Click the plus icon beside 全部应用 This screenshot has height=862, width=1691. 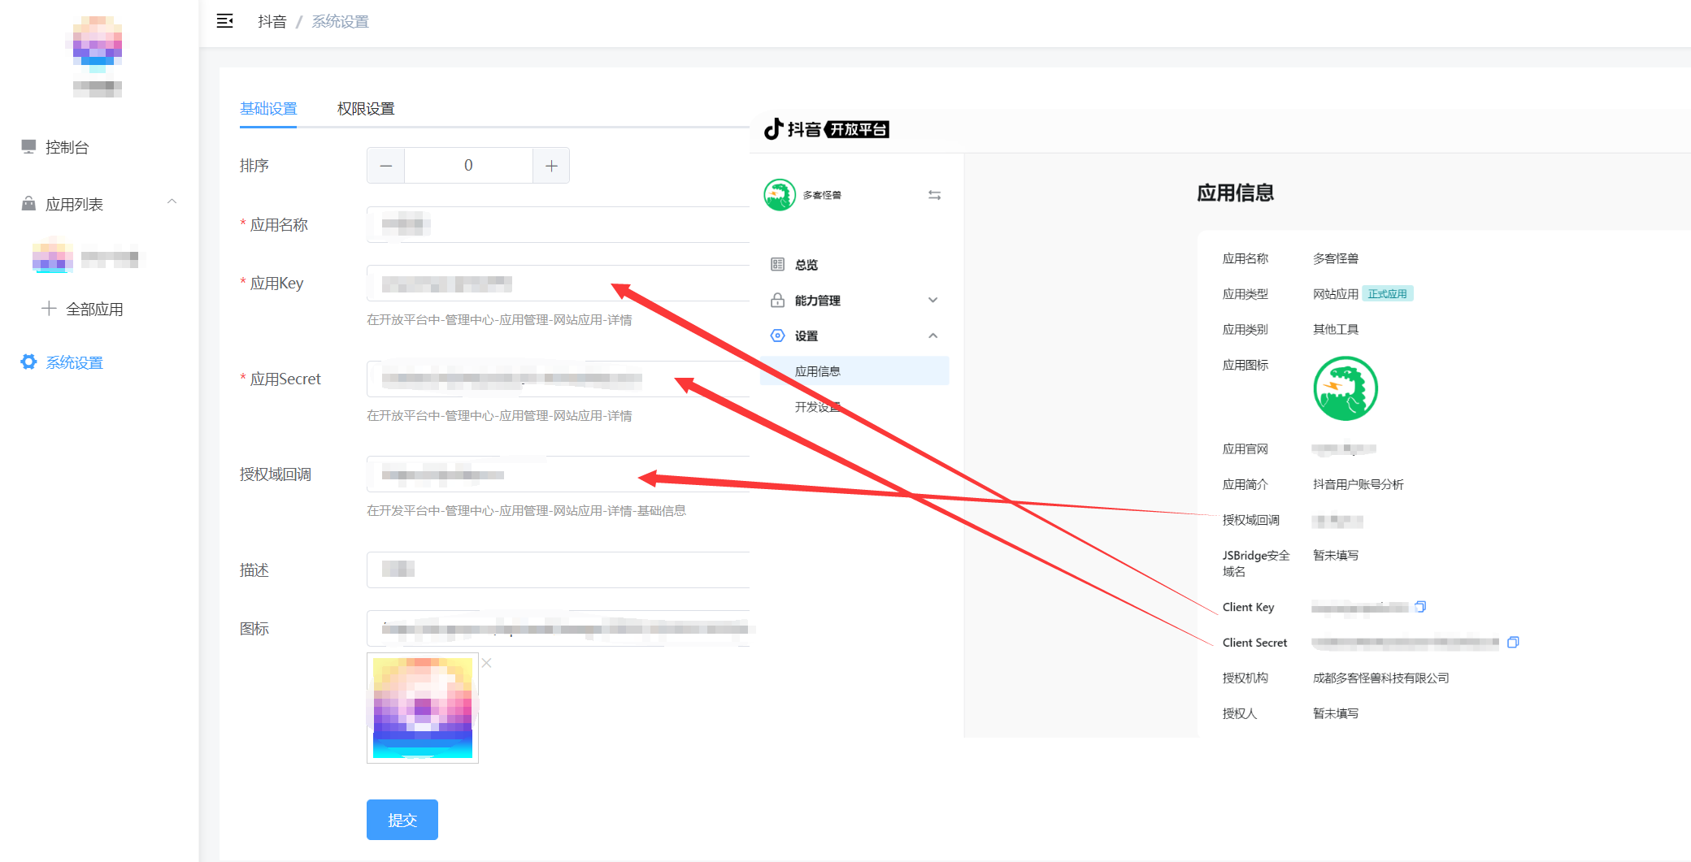tap(49, 308)
